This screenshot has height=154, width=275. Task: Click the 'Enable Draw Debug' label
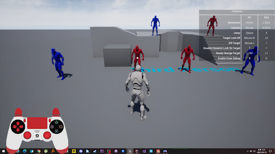(x=229, y=58)
